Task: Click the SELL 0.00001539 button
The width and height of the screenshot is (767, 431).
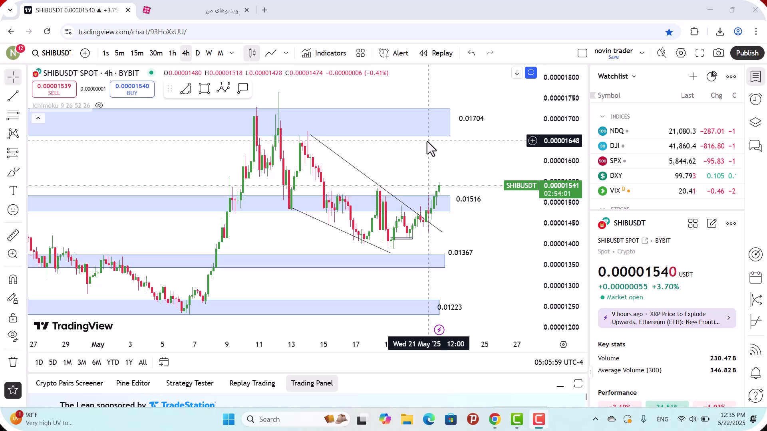Action: point(54,89)
